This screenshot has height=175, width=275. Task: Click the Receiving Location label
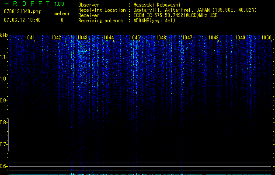102,10
